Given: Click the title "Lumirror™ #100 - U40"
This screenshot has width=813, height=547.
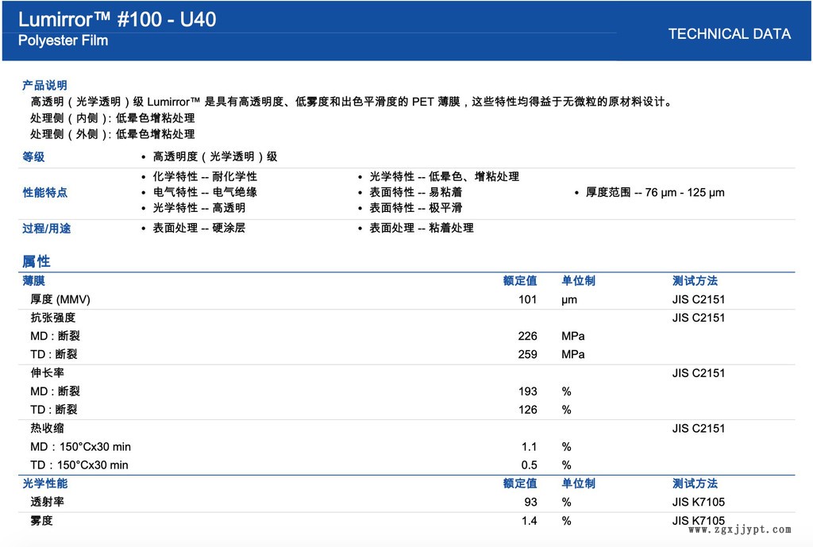Looking at the screenshot, I should (x=118, y=19).
